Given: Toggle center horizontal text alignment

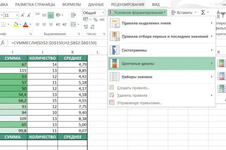Looking at the screenshot, I should pos(44,25).
